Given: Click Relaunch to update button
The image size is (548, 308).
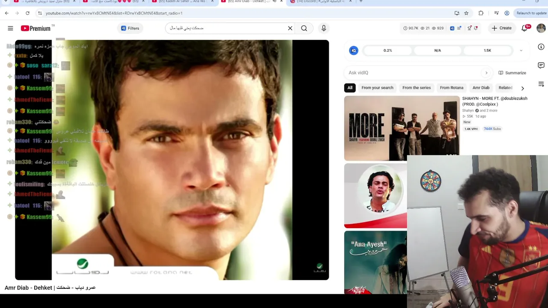Looking at the screenshot, I should [531, 13].
